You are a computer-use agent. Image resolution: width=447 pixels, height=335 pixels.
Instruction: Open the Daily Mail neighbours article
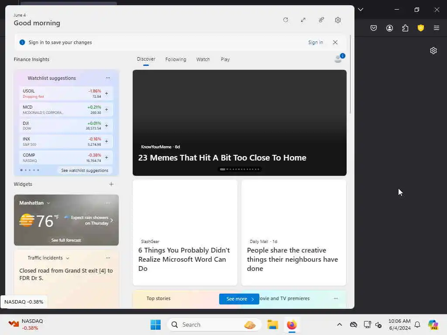coord(294,232)
